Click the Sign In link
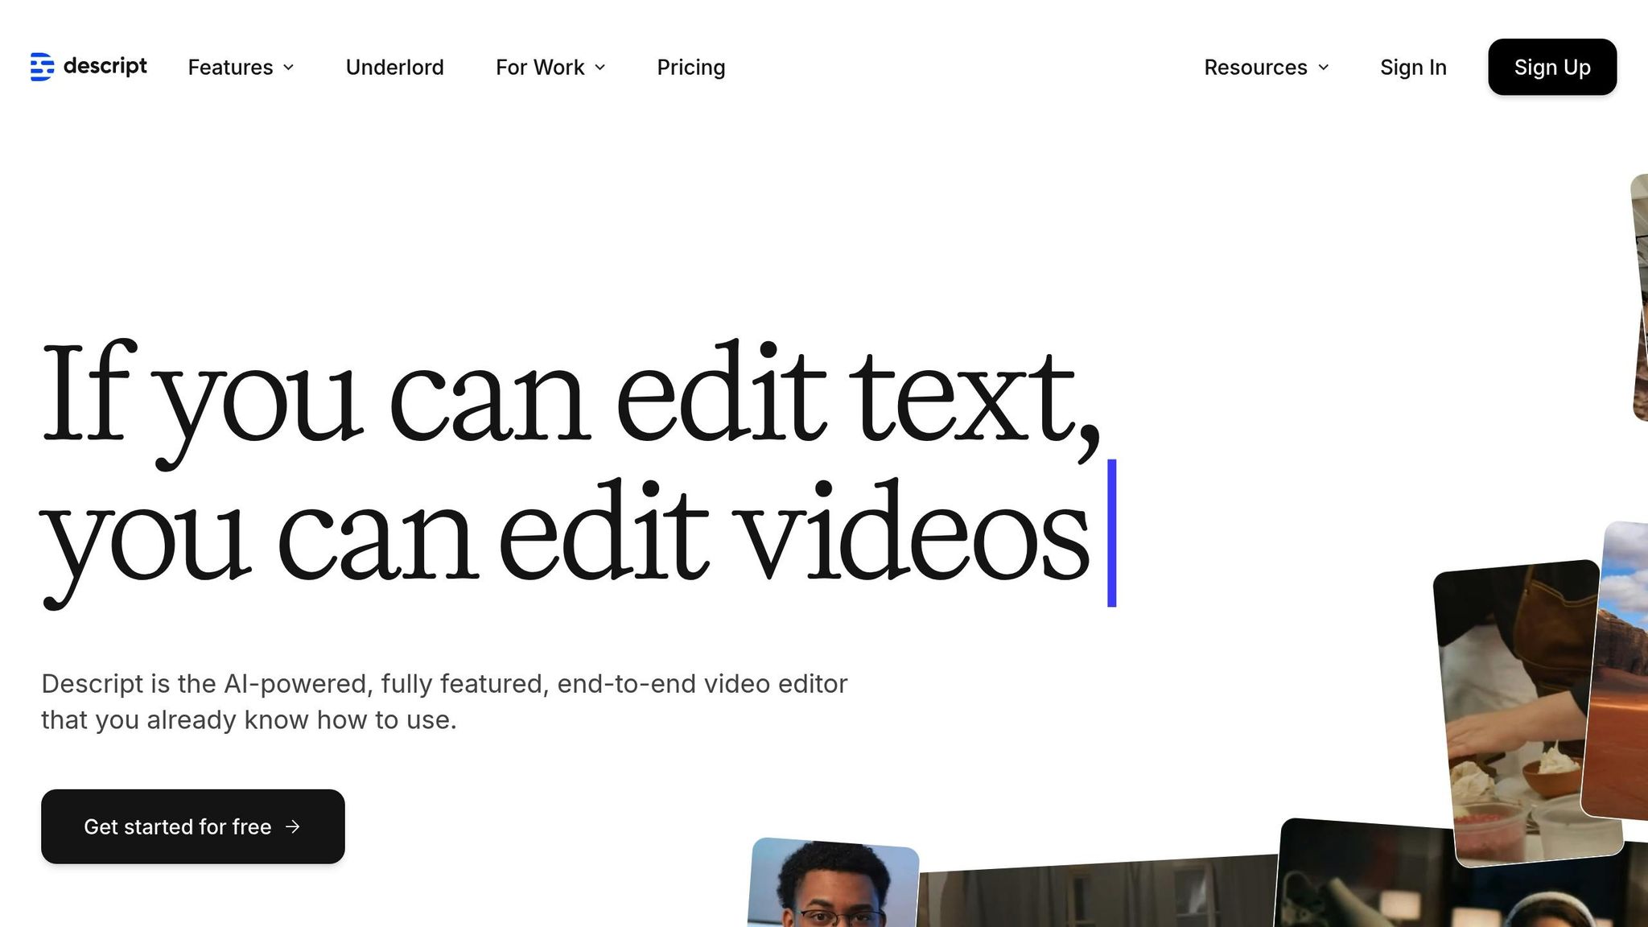This screenshot has height=927, width=1648. pos(1413,68)
